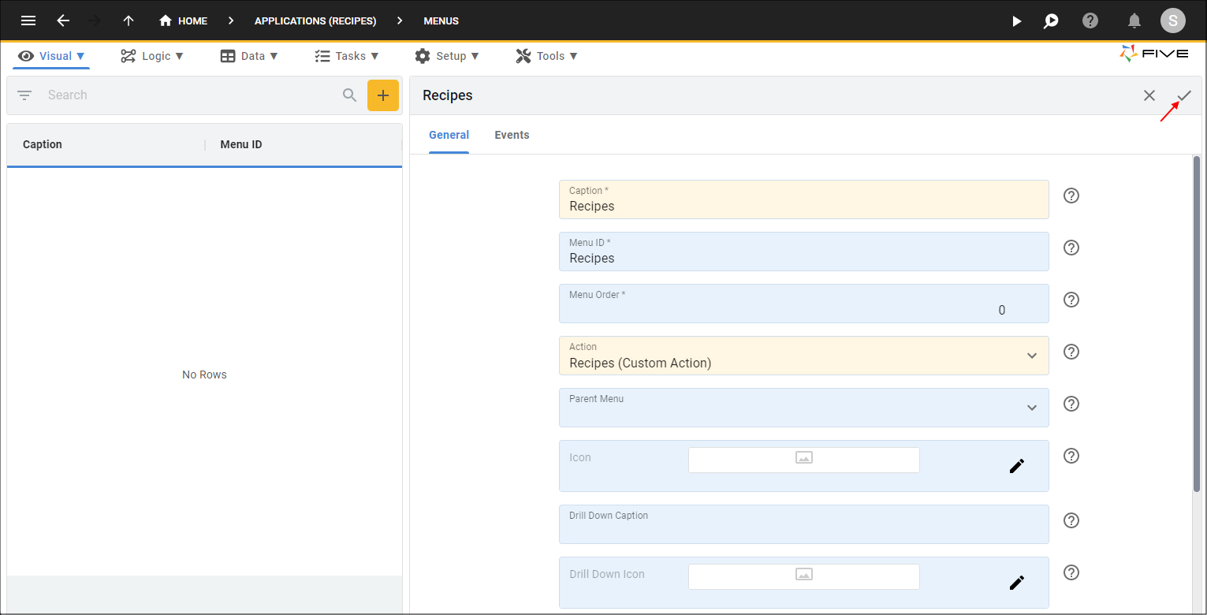Add a new menu with plus button
The width and height of the screenshot is (1207, 615).
click(x=383, y=95)
